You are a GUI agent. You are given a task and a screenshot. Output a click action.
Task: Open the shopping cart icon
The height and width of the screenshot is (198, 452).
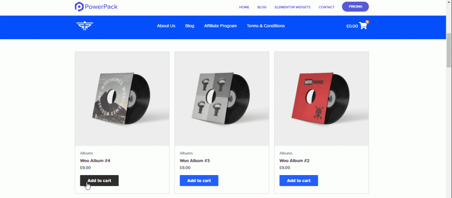click(x=363, y=26)
